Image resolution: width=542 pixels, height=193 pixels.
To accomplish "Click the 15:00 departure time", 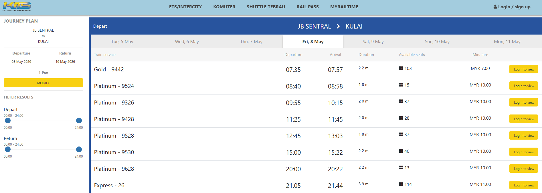I will pyautogui.click(x=293, y=152).
